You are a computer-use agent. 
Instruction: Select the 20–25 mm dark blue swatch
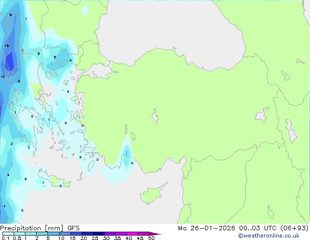87,234
